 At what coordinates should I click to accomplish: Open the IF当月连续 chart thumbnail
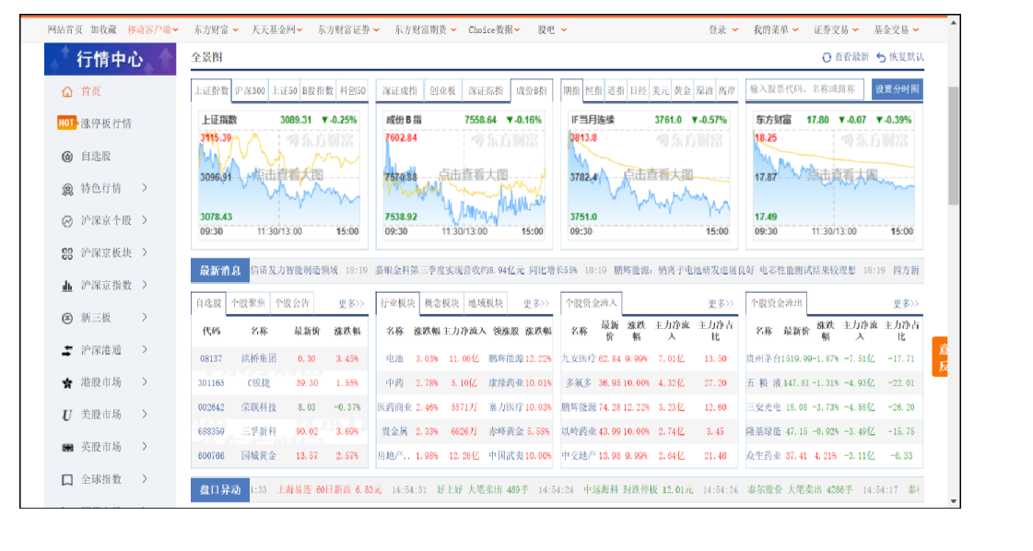pos(649,175)
